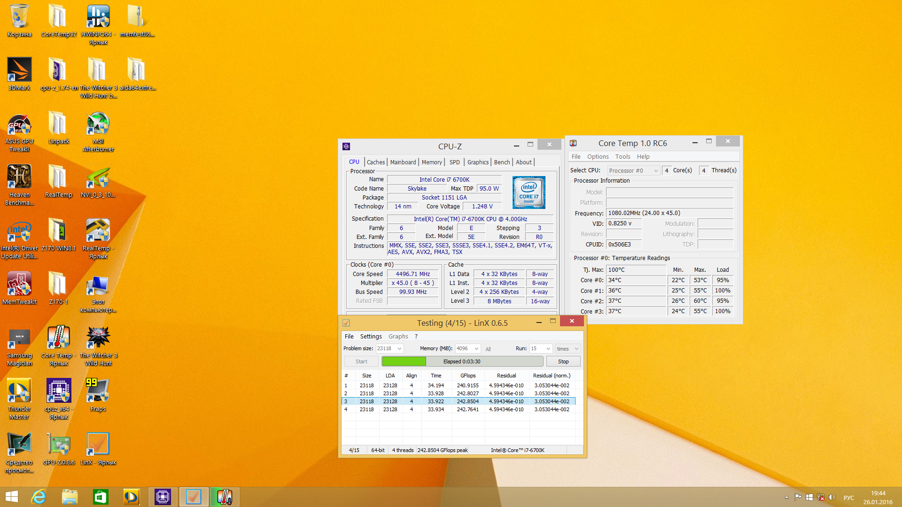This screenshot has height=507, width=902.
Task: Open the MemTweakIt desktop icon
Action: click(x=19, y=284)
